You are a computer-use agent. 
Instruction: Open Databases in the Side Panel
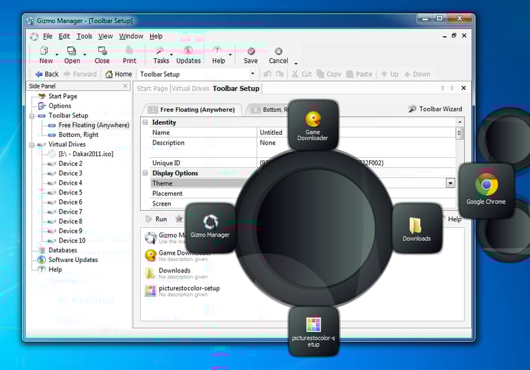click(x=63, y=250)
